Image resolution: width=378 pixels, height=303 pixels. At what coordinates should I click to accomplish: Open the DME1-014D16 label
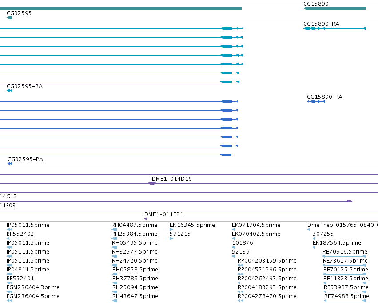[171, 179]
